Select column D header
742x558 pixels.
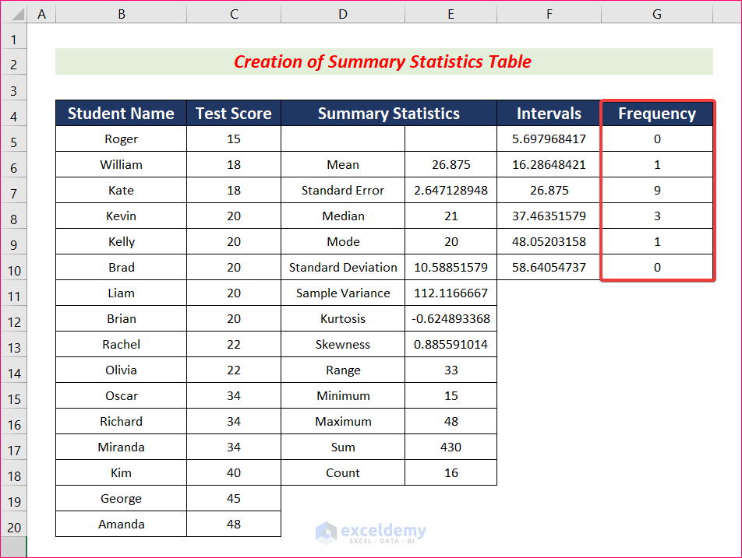[x=343, y=14]
